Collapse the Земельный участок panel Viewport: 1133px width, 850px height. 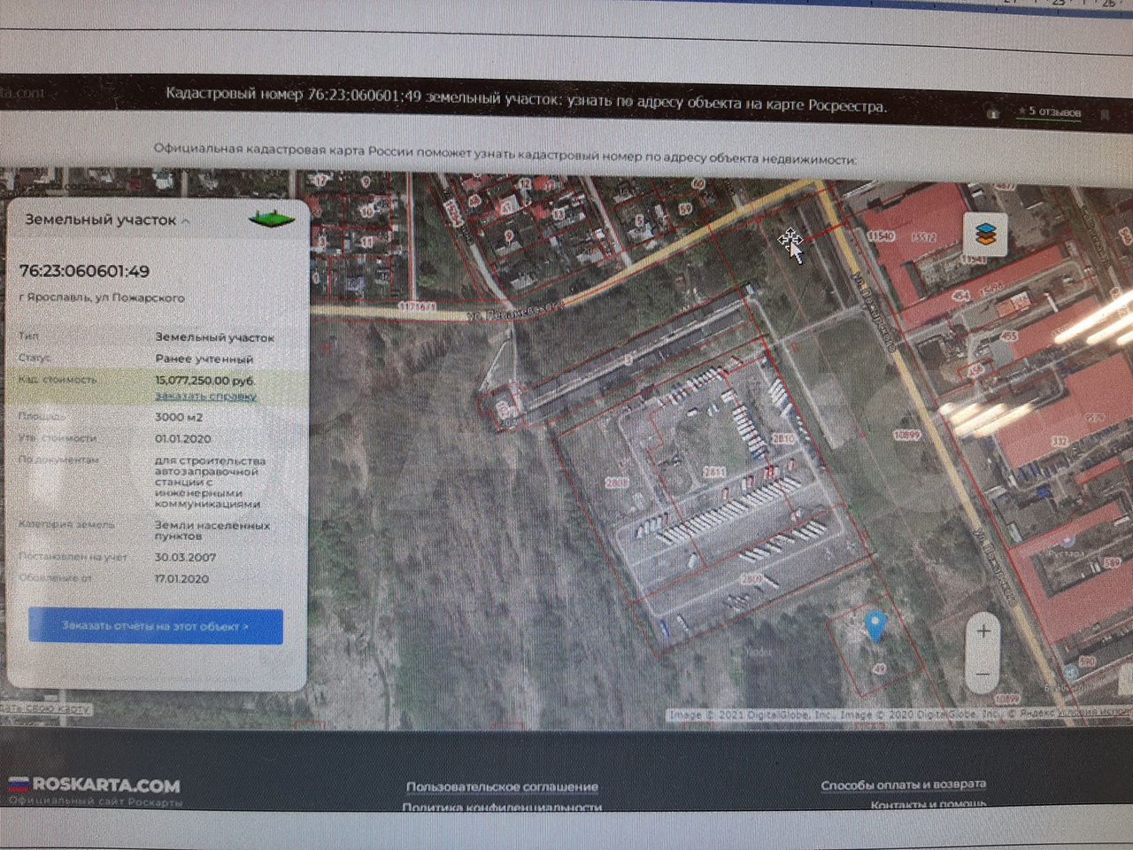pyautogui.click(x=185, y=220)
